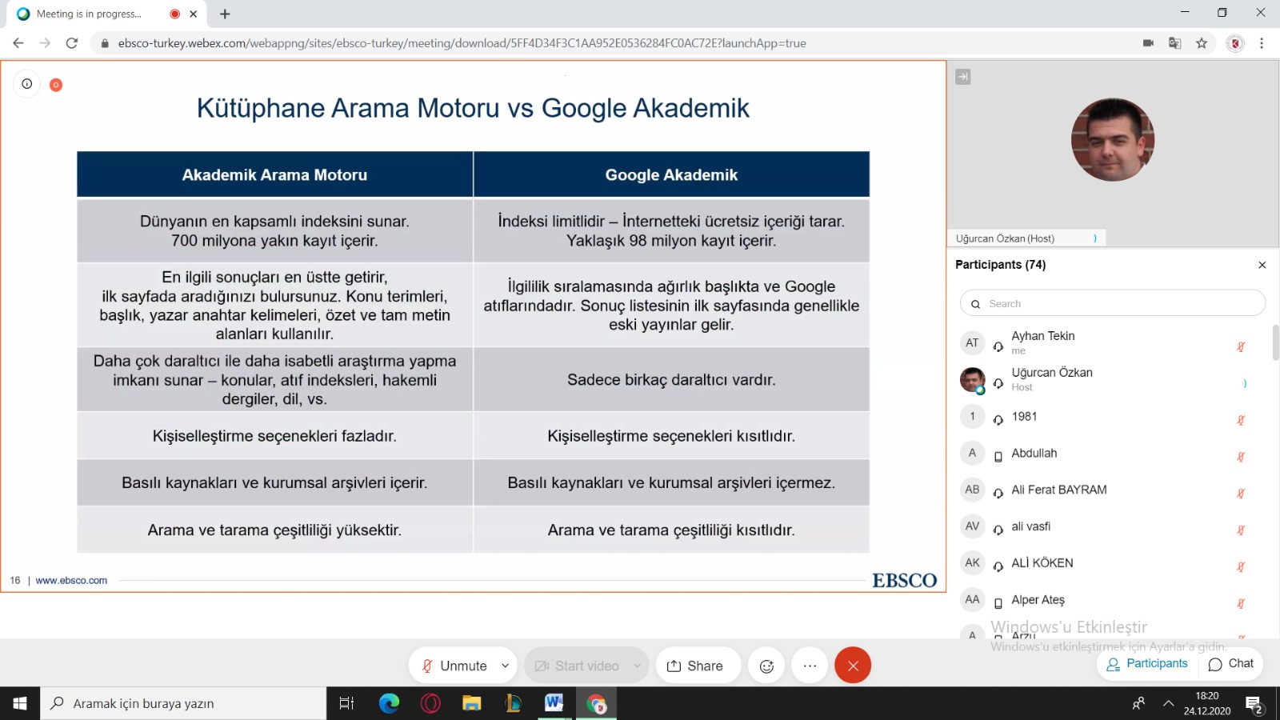Open the reactions emoji button

pos(766,666)
